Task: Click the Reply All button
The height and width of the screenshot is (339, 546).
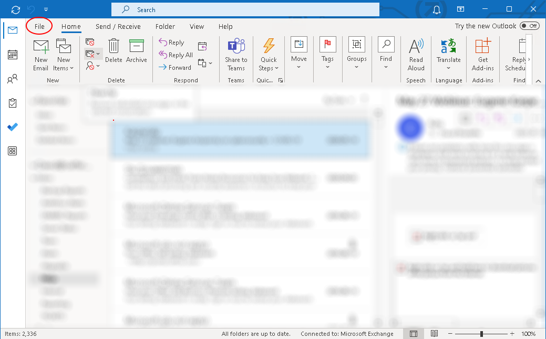Action: (176, 55)
